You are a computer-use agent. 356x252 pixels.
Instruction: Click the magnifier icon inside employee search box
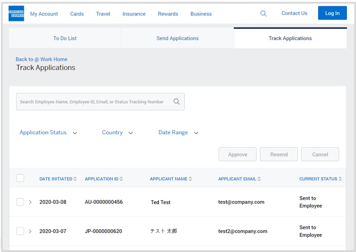click(177, 101)
